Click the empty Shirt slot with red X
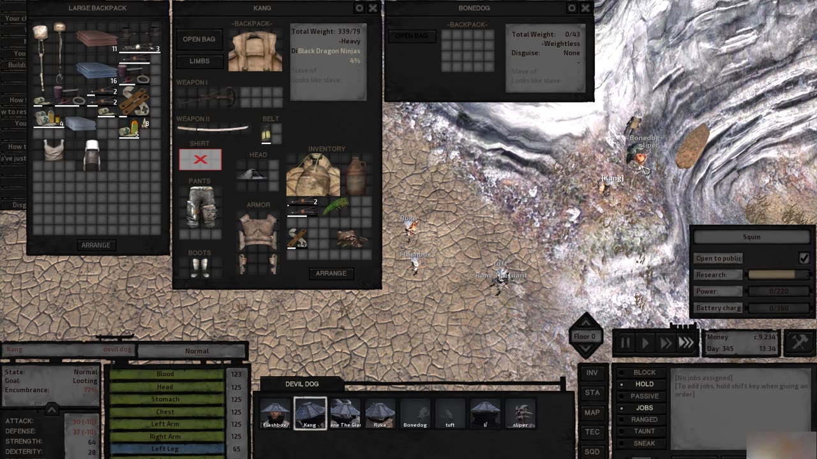This screenshot has height=459, width=817. tap(200, 160)
